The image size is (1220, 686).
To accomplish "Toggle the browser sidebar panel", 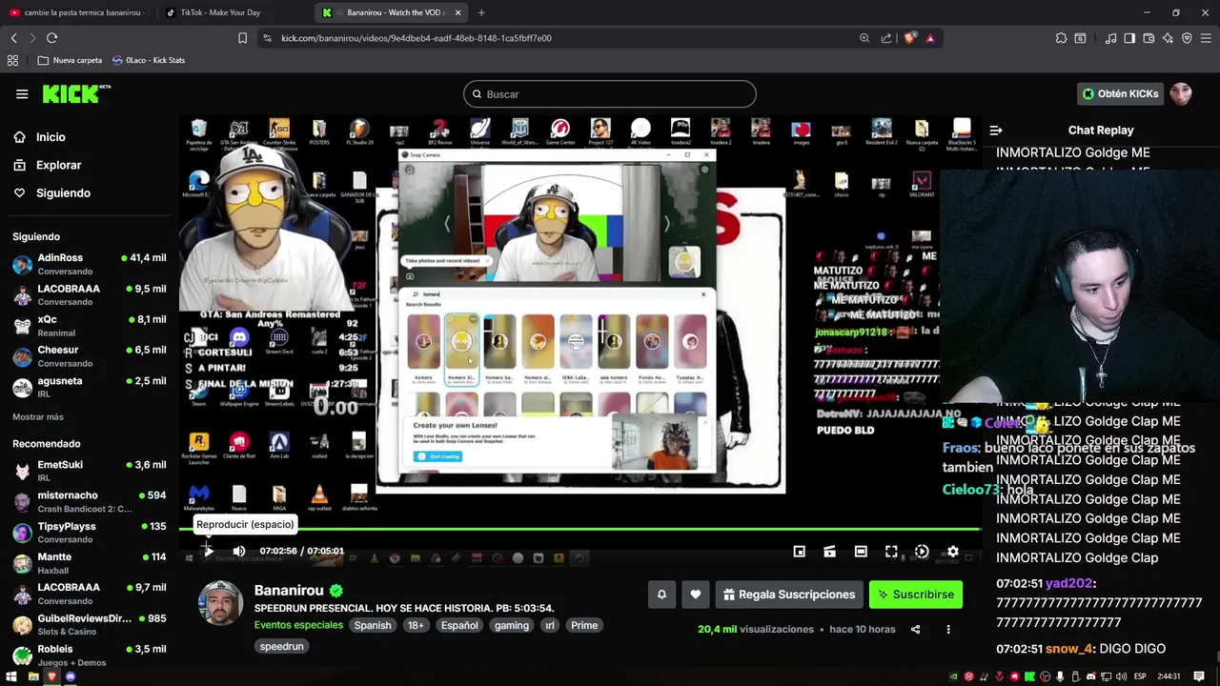I will coord(1129,38).
